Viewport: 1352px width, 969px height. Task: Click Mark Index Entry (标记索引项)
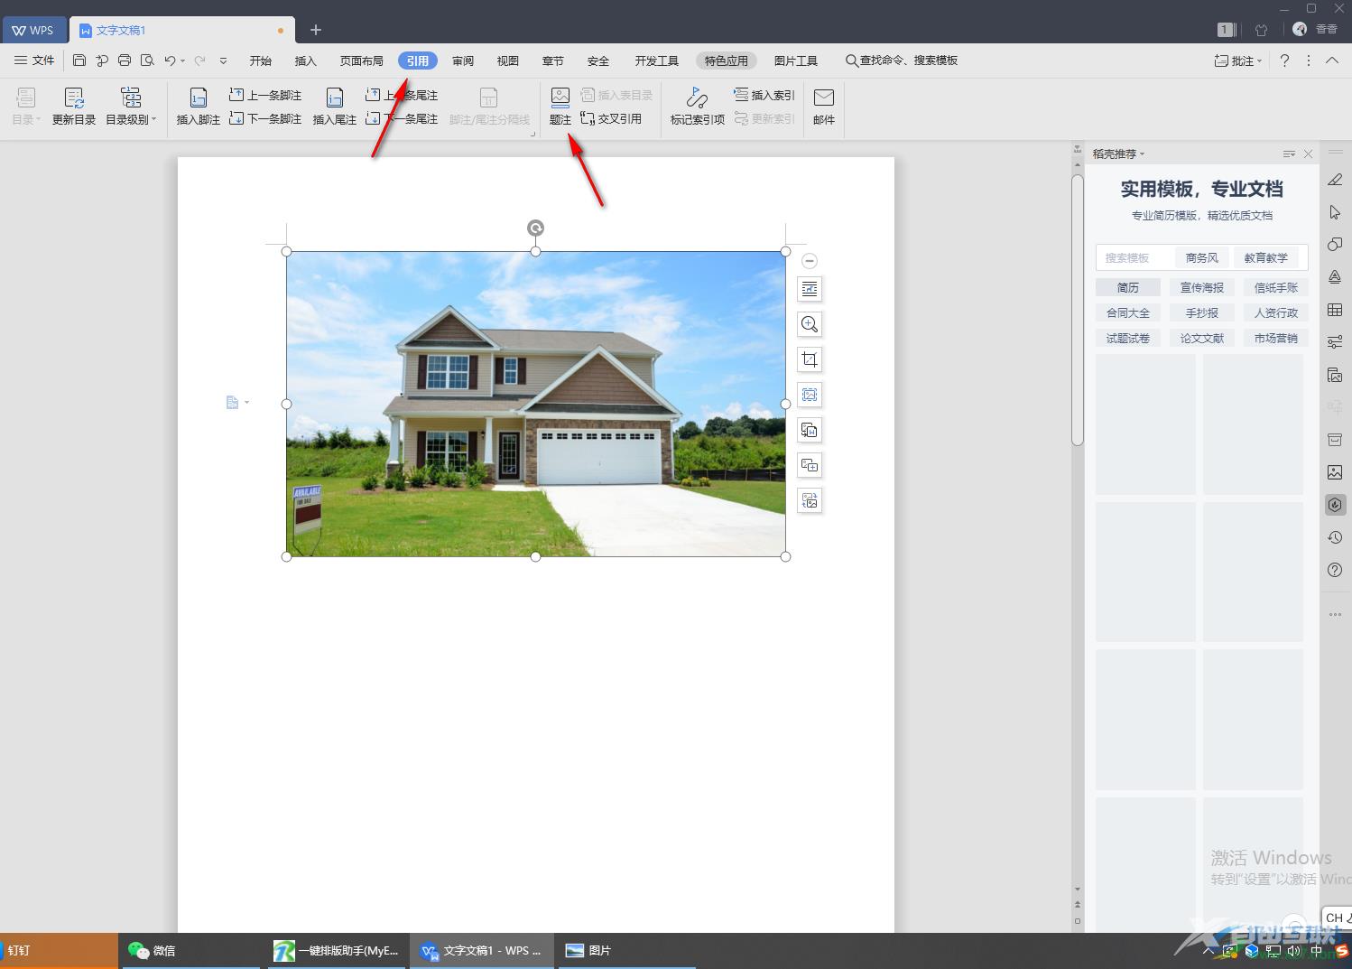click(697, 106)
